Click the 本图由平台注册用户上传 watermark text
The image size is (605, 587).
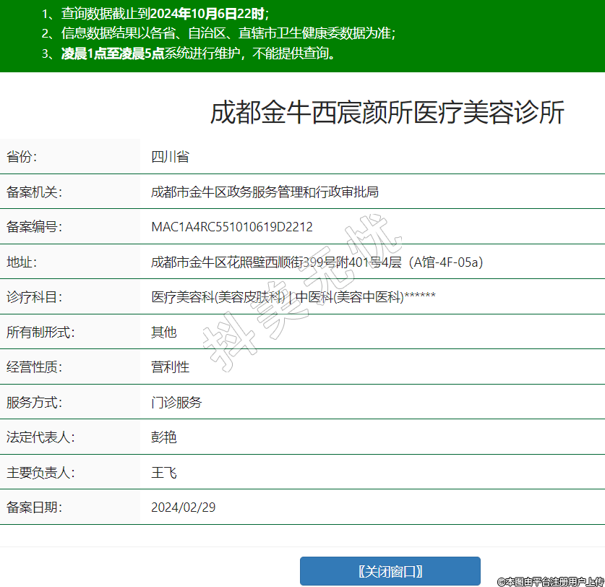coord(549,580)
